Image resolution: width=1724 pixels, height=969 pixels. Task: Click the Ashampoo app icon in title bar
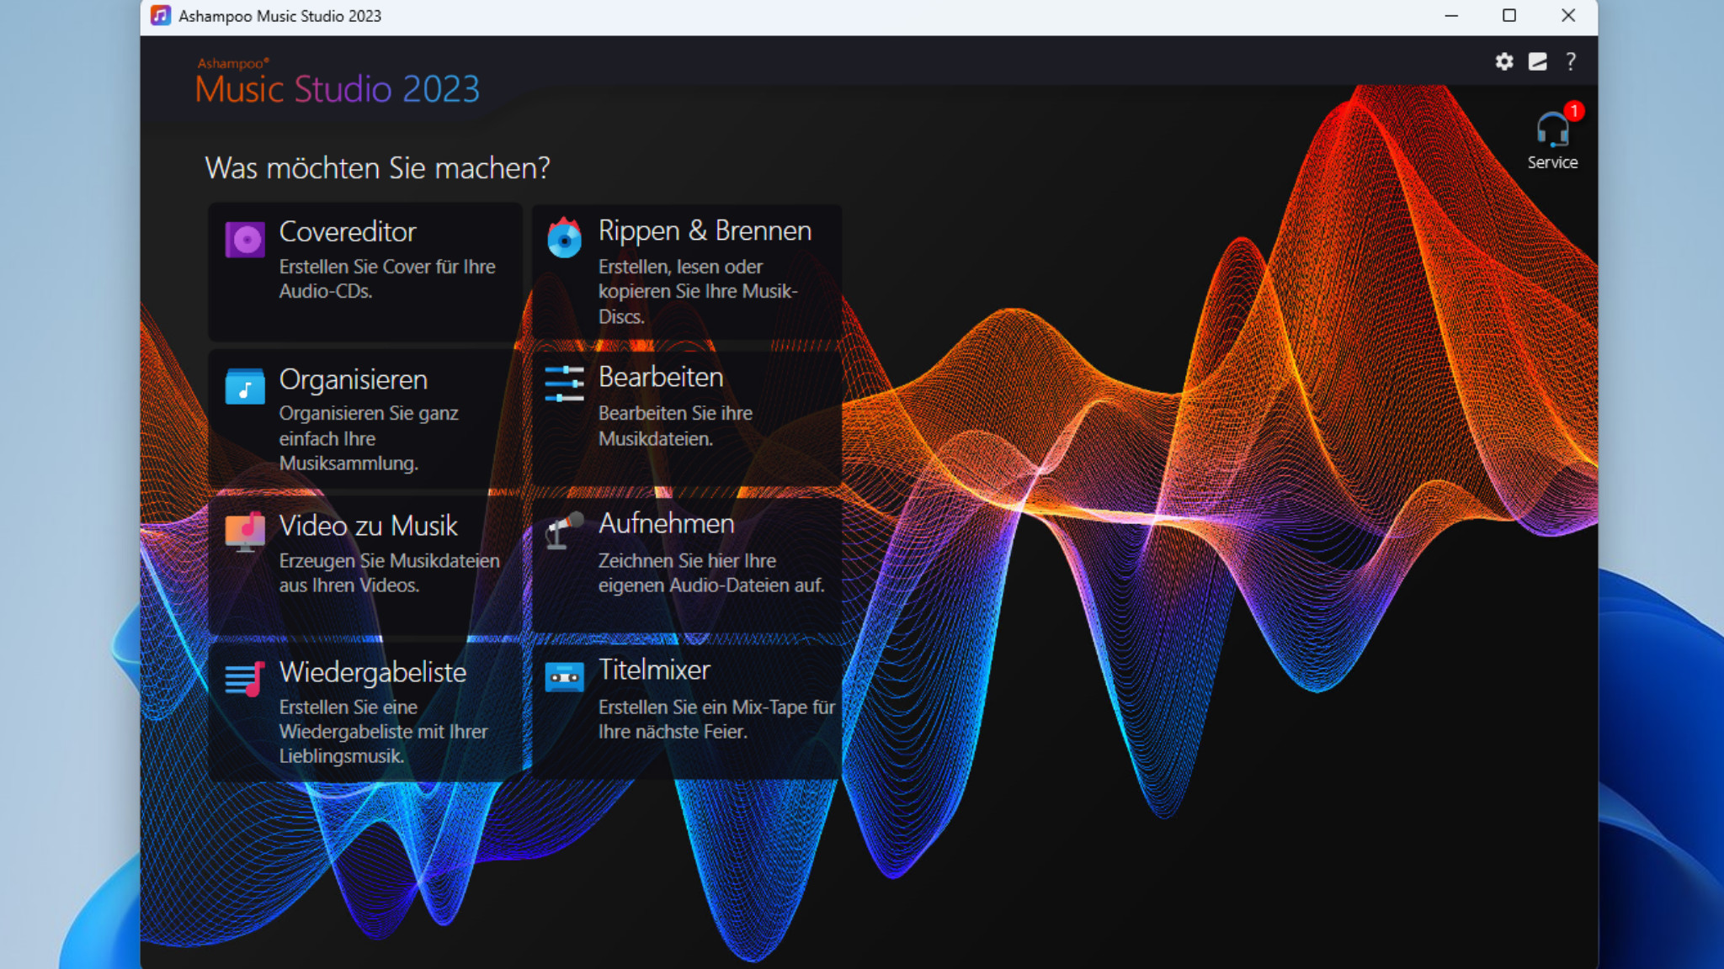coord(161,16)
